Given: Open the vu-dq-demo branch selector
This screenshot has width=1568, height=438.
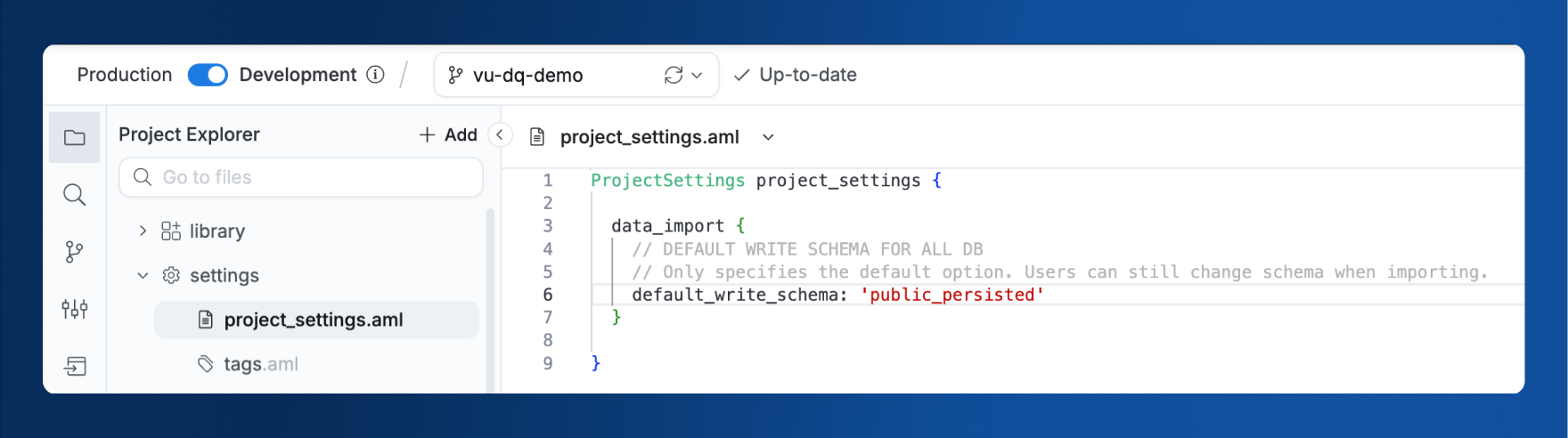Looking at the screenshot, I should pos(576,75).
